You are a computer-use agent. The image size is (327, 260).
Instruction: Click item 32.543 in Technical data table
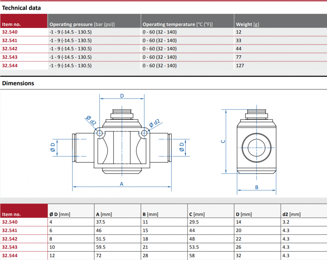pyautogui.click(x=10, y=57)
